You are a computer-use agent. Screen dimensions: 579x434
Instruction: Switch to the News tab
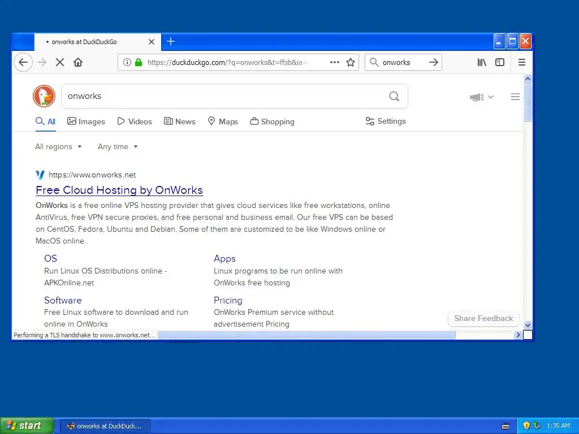pos(179,121)
